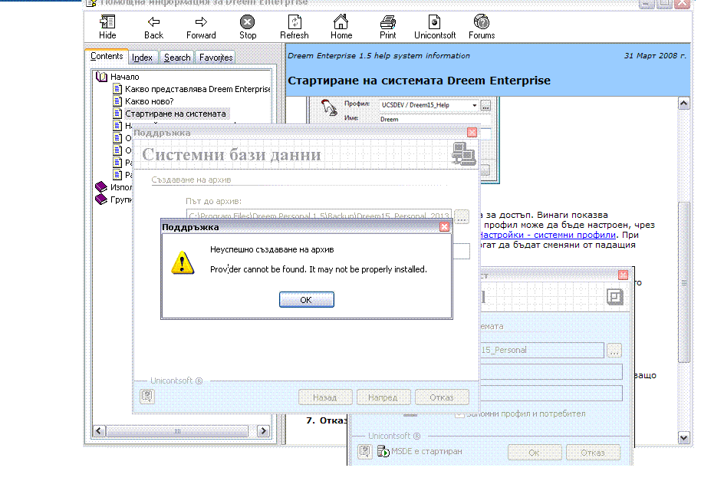This screenshot has height=491, width=724.
Task: Click the Създаване на архив label
Action: [x=191, y=180]
